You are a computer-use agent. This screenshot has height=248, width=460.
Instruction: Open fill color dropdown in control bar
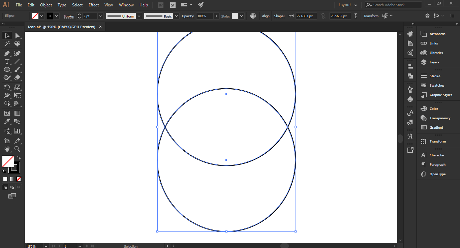[42, 16]
